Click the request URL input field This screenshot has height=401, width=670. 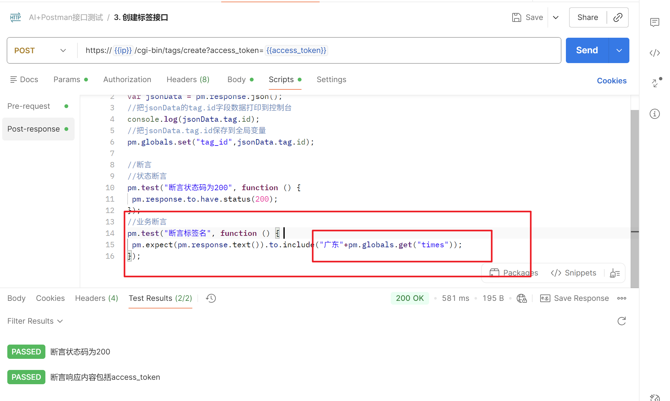click(x=319, y=50)
